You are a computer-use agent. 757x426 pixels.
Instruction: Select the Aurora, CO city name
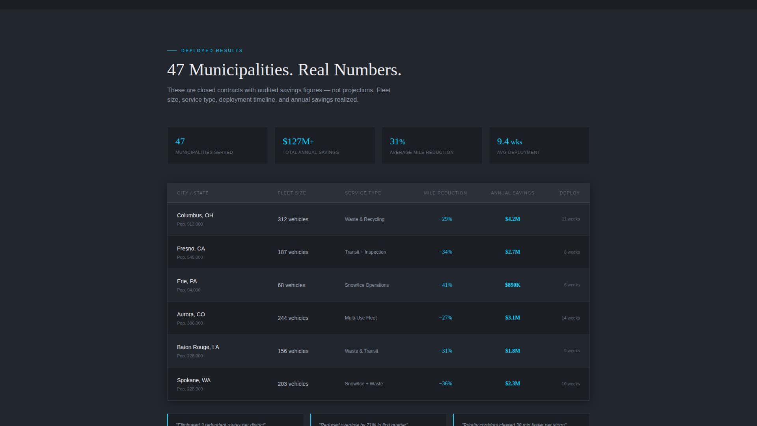tap(191, 314)
